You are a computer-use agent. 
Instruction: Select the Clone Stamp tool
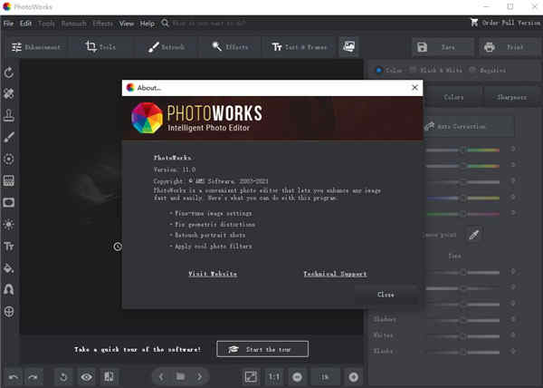click(9, 115)
